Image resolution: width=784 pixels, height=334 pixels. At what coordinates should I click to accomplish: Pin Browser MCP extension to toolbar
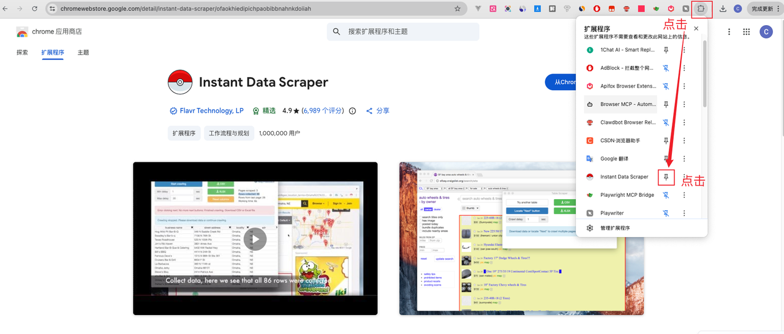pyautogui.click(x=666, y=104)
